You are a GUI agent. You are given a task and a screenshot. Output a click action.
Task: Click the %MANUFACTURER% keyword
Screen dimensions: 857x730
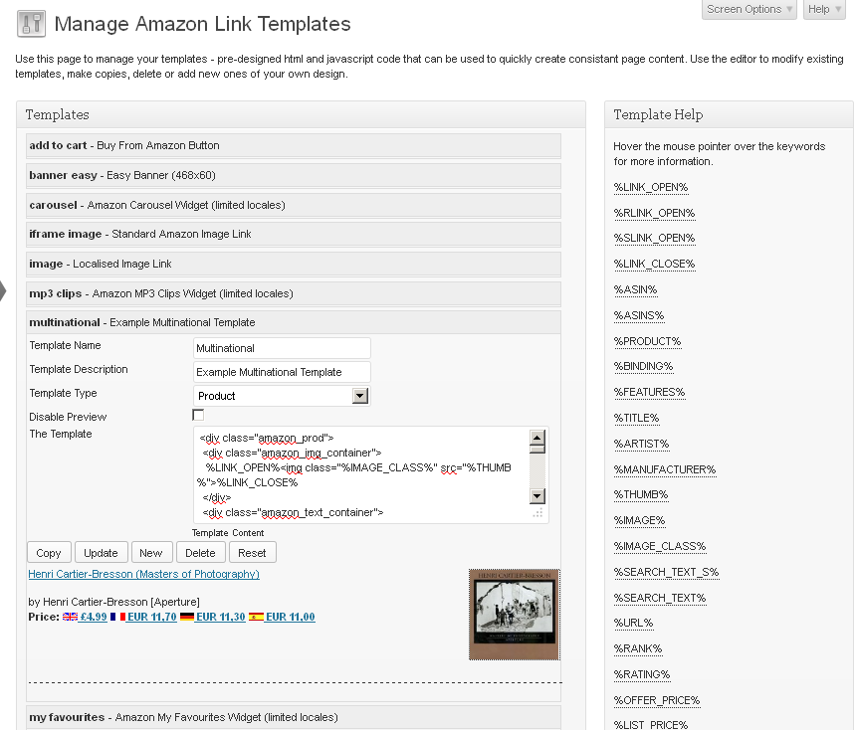tap(665, 469)
